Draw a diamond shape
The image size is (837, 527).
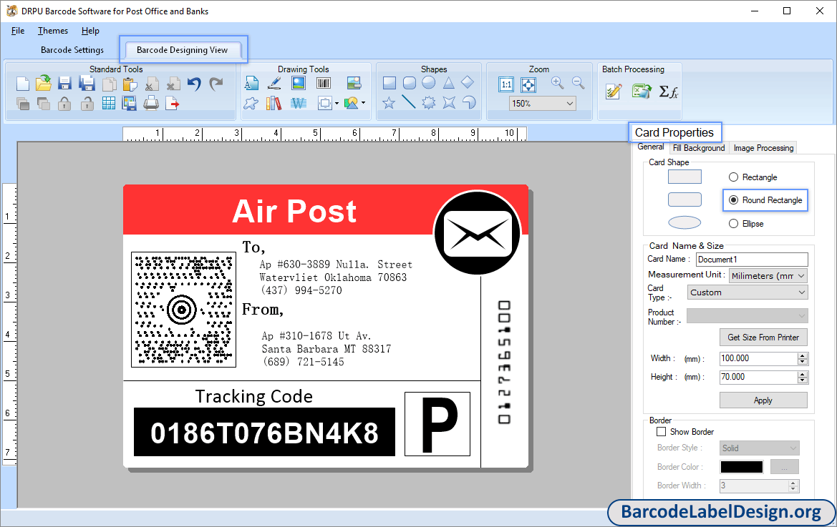(468, 83)
